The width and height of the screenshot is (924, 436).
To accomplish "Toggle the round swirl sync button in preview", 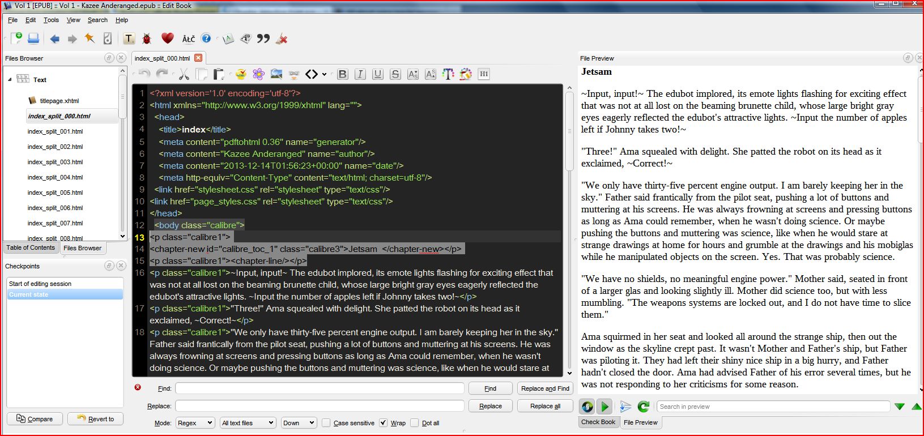I will (x=587, y=407).
